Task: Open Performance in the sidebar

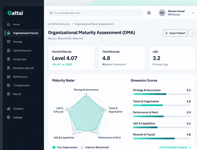Action: coord(23,77)
